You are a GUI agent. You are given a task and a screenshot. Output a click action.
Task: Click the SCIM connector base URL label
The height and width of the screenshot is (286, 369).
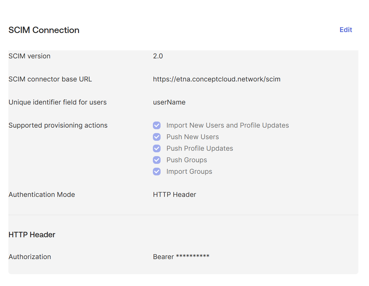pos(50,79)
